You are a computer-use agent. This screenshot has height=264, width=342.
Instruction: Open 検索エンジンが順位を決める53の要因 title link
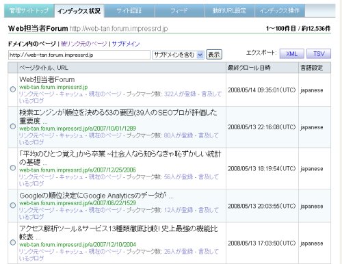pos(118,116)
